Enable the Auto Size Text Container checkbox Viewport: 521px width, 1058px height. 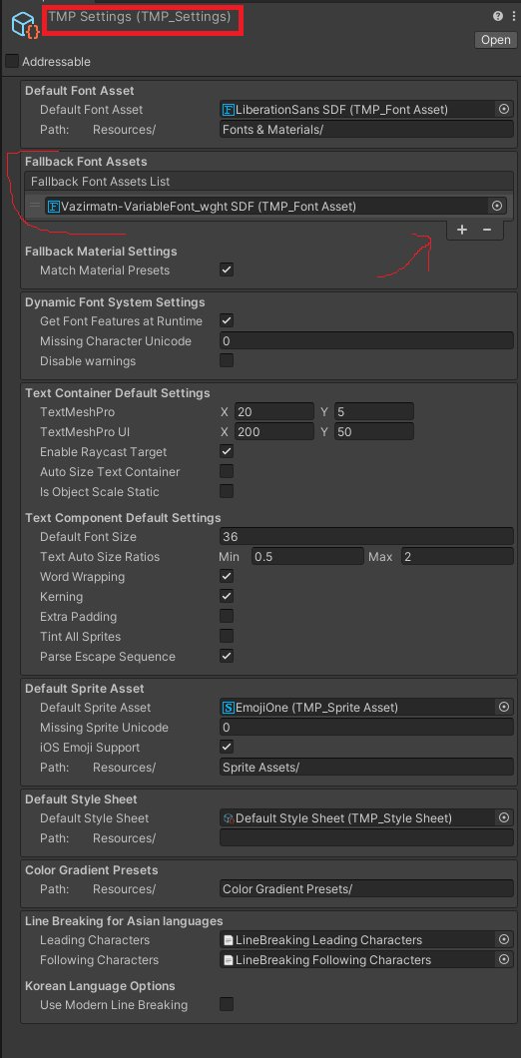(x=227, y=471)
